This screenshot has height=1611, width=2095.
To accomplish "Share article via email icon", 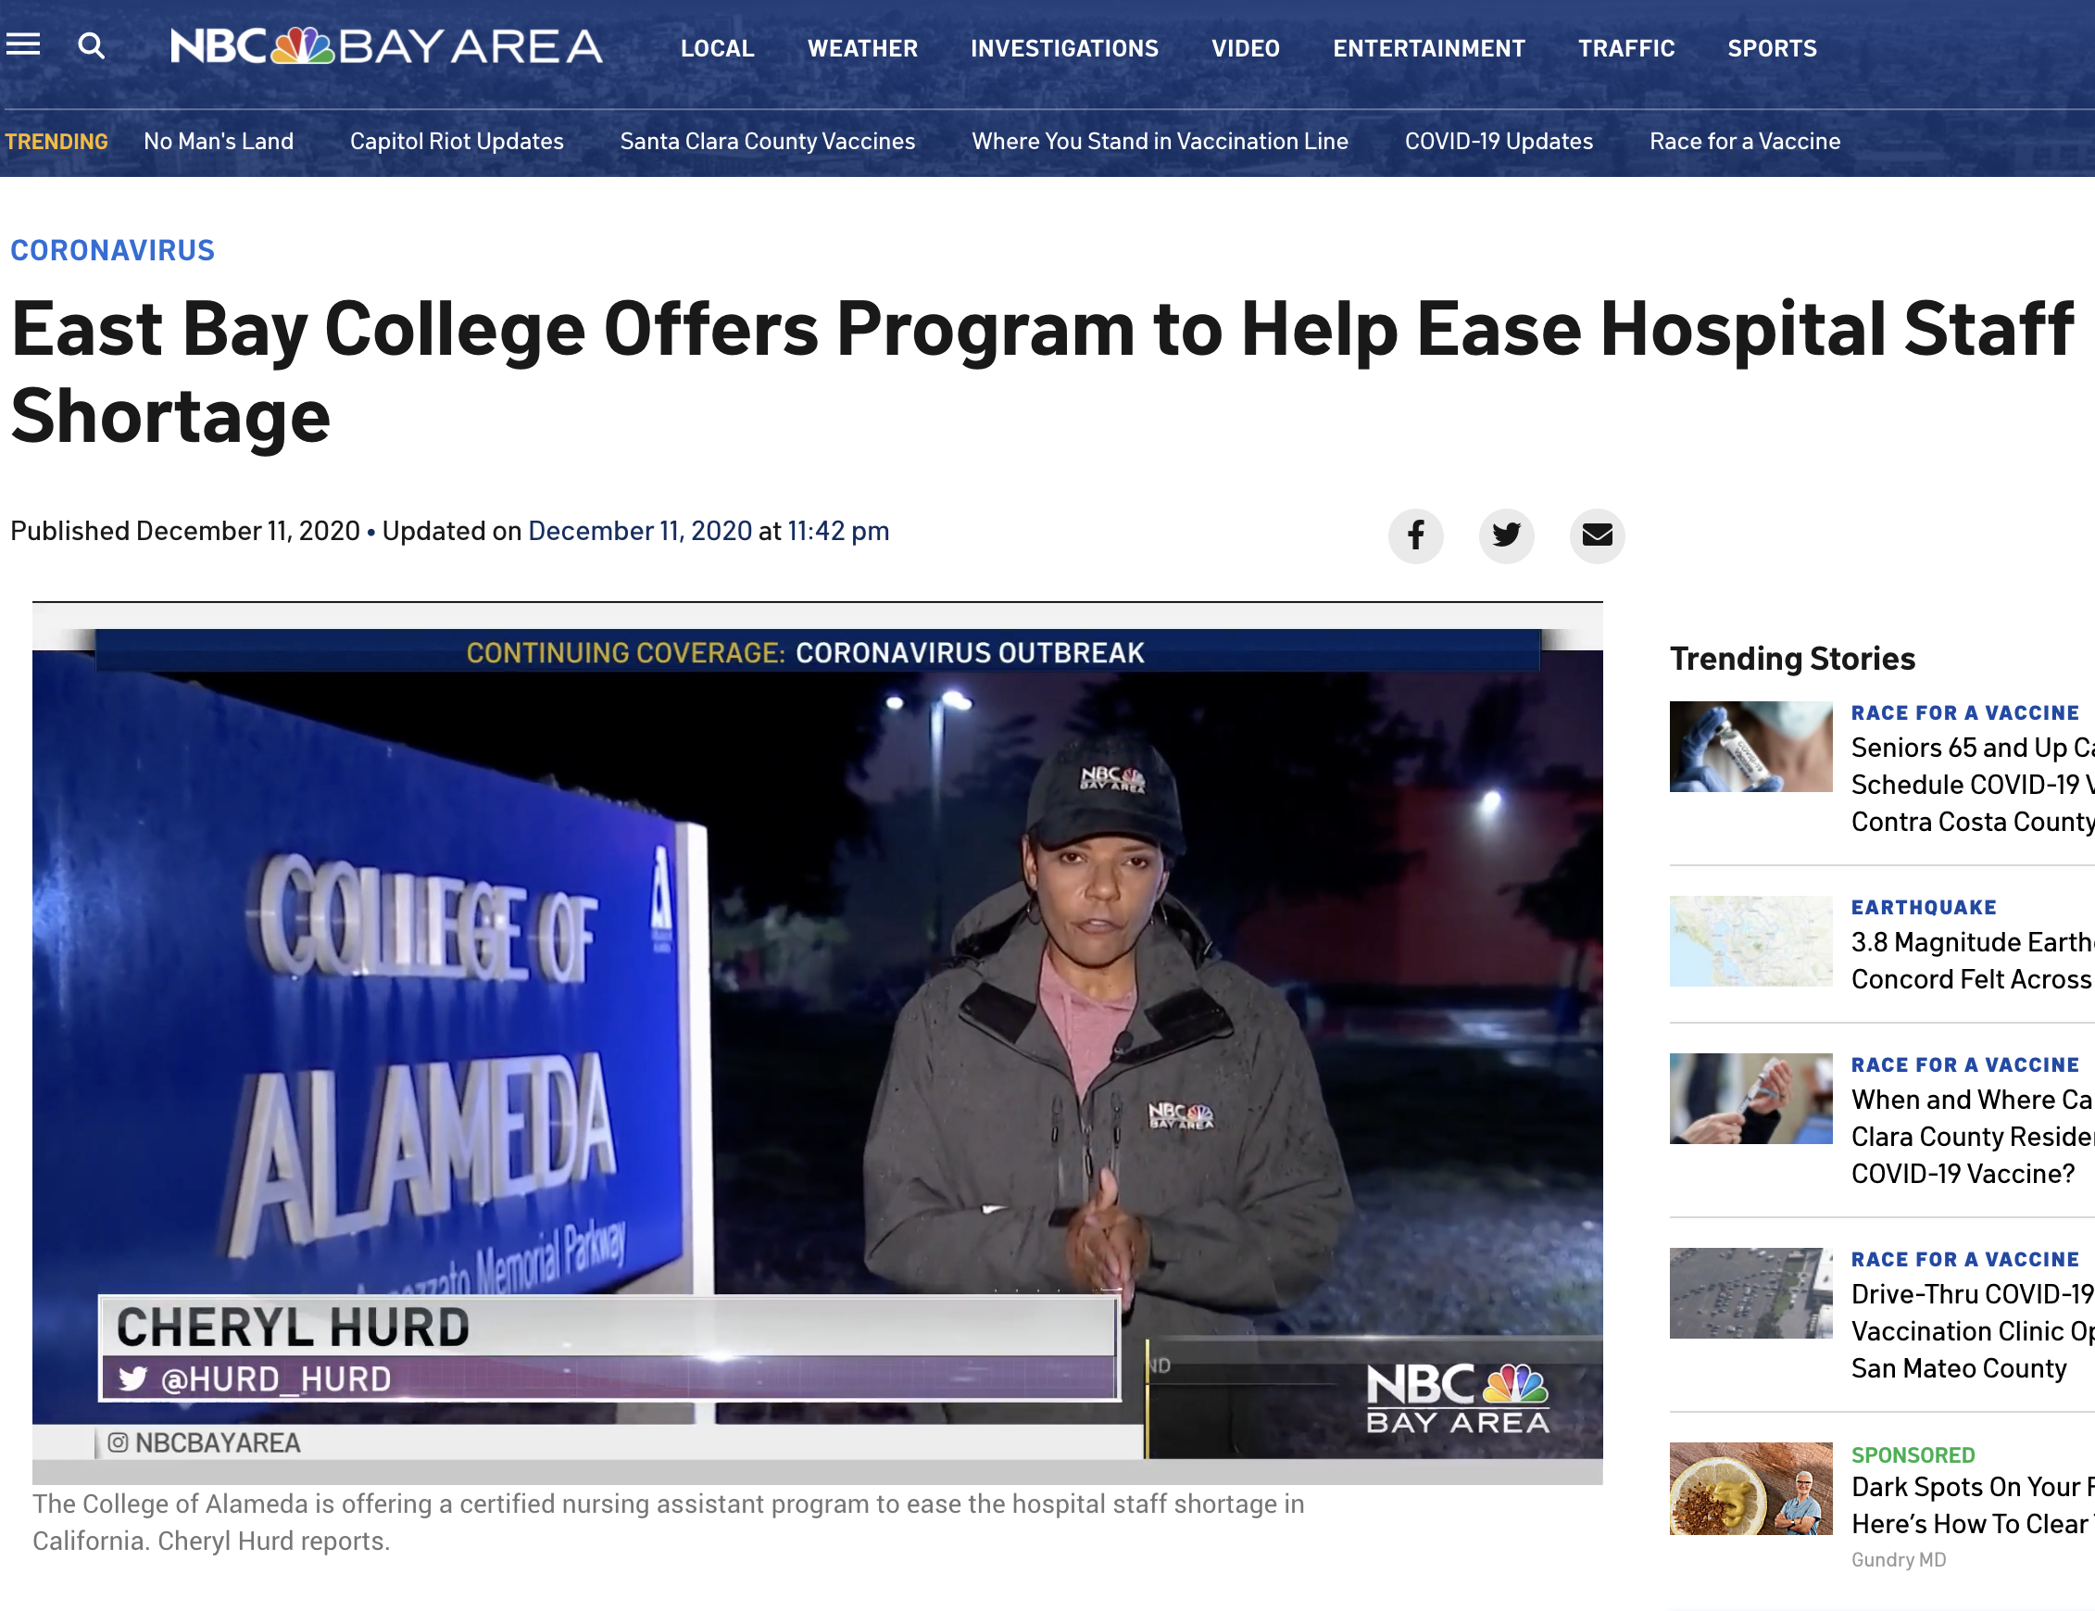I will [x=1597, y=535].
